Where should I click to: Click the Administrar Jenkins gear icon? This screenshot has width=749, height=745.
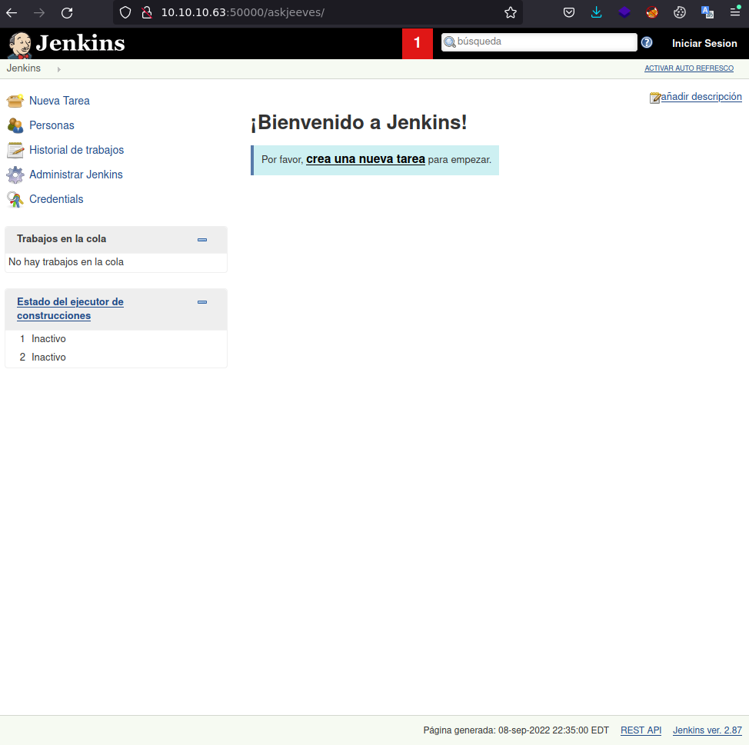point(15,175)
